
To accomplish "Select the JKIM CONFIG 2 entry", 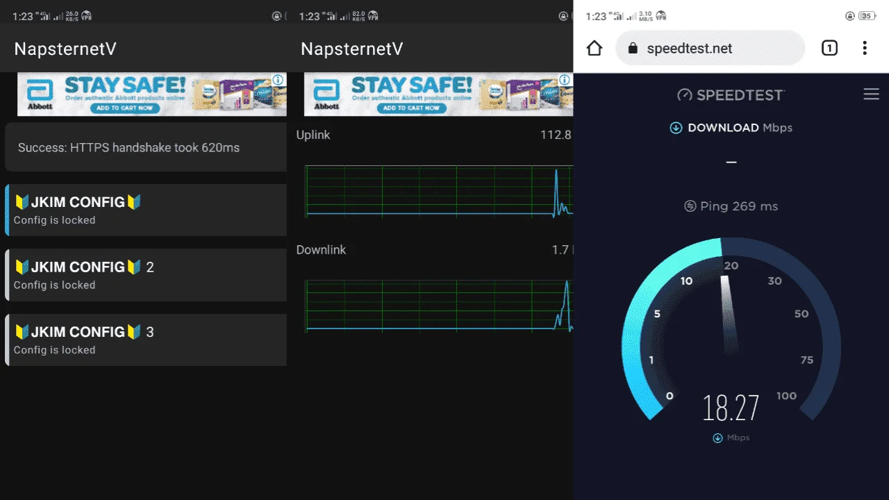I will [146, 275].
